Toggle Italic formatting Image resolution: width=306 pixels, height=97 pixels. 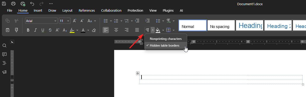(35, 30)
